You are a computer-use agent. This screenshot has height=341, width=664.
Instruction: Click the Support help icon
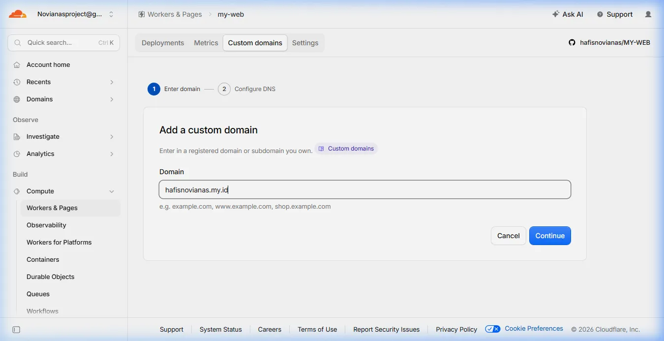pyautogui.click(x=600, y=14)
